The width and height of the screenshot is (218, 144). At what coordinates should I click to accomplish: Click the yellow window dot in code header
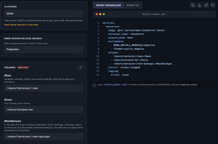click(x=100, y=14)
